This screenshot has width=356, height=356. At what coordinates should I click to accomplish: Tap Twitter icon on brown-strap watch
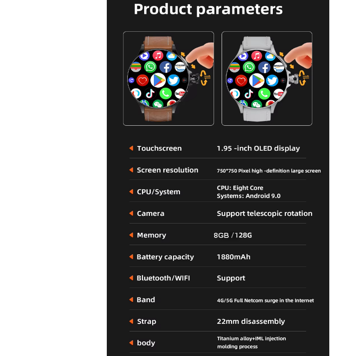coord(174,81)
